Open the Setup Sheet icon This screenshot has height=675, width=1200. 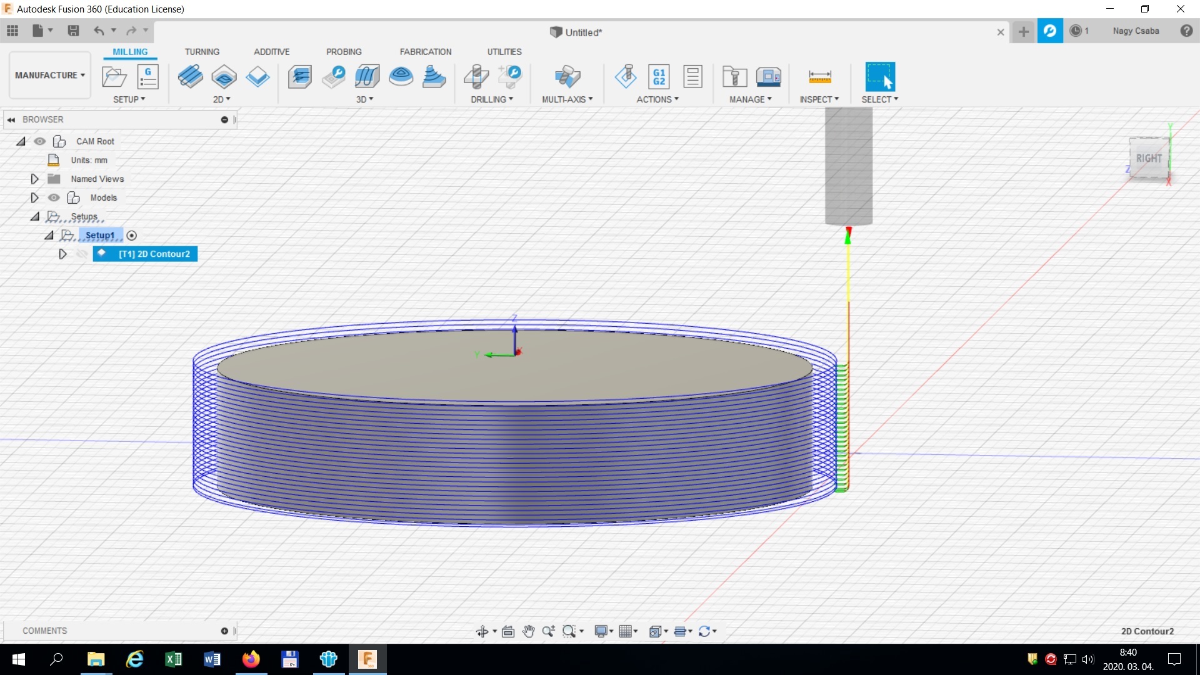[x=692, y=77]
